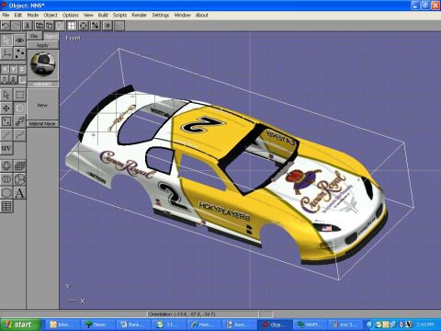Image resolution: width=441 pixels, height=331 pixels.
Task: Choose the curved spline tool
Action: coord(19,135)
